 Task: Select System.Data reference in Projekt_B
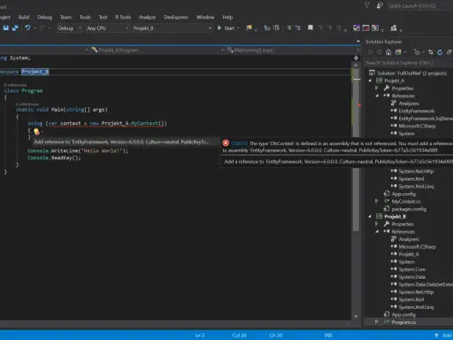[x=411, y=277]
